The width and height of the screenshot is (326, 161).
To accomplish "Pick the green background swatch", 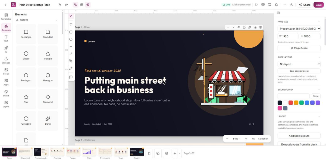I will click(x=302, y=103).
